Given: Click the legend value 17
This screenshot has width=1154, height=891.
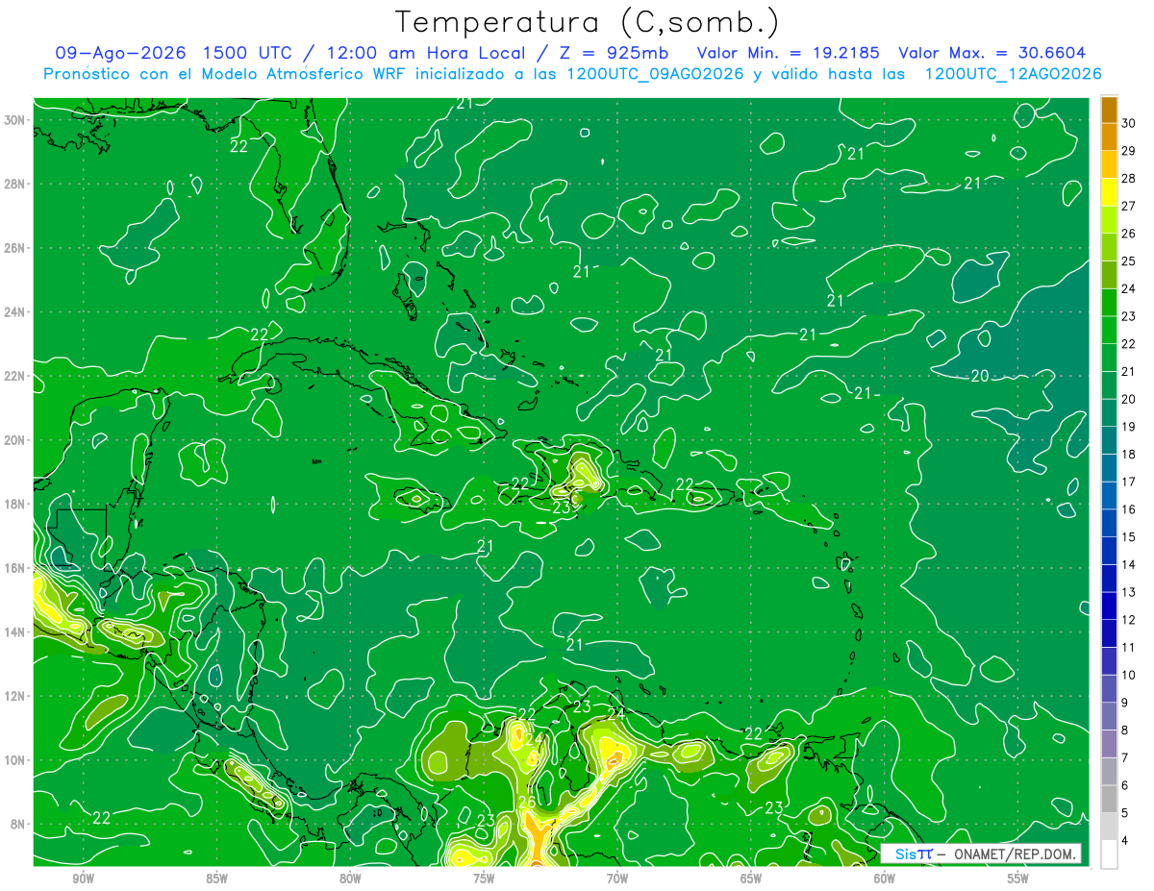Looking at the screenshot, I should pos(1129,482).
